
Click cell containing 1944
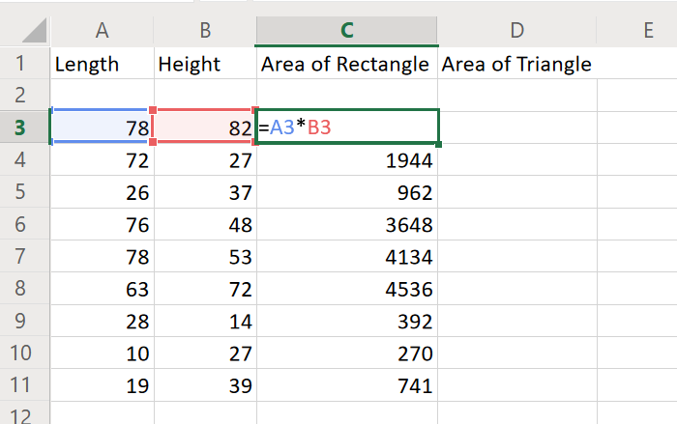click(346, 161)
